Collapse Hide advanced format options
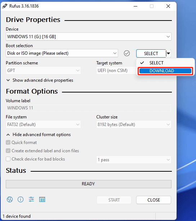Viewport: 196px width, 221px height. 39,135
